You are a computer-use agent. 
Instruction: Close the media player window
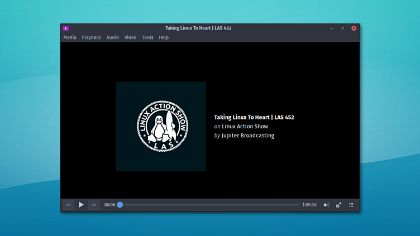pyautogui.click(x=354, y=28)
